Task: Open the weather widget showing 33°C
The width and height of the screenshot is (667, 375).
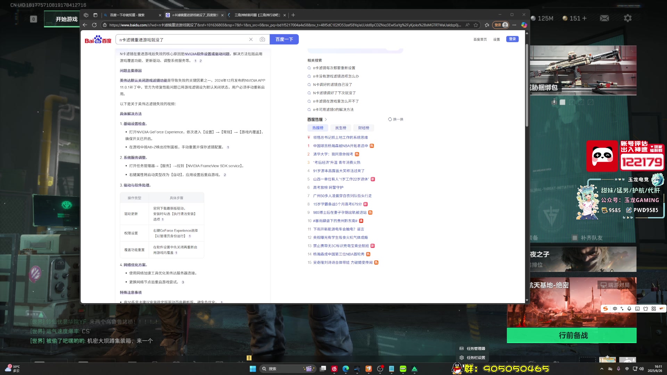Action: coord(13,369)
